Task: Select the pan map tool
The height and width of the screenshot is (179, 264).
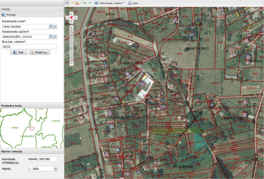Action: [67, 3]
